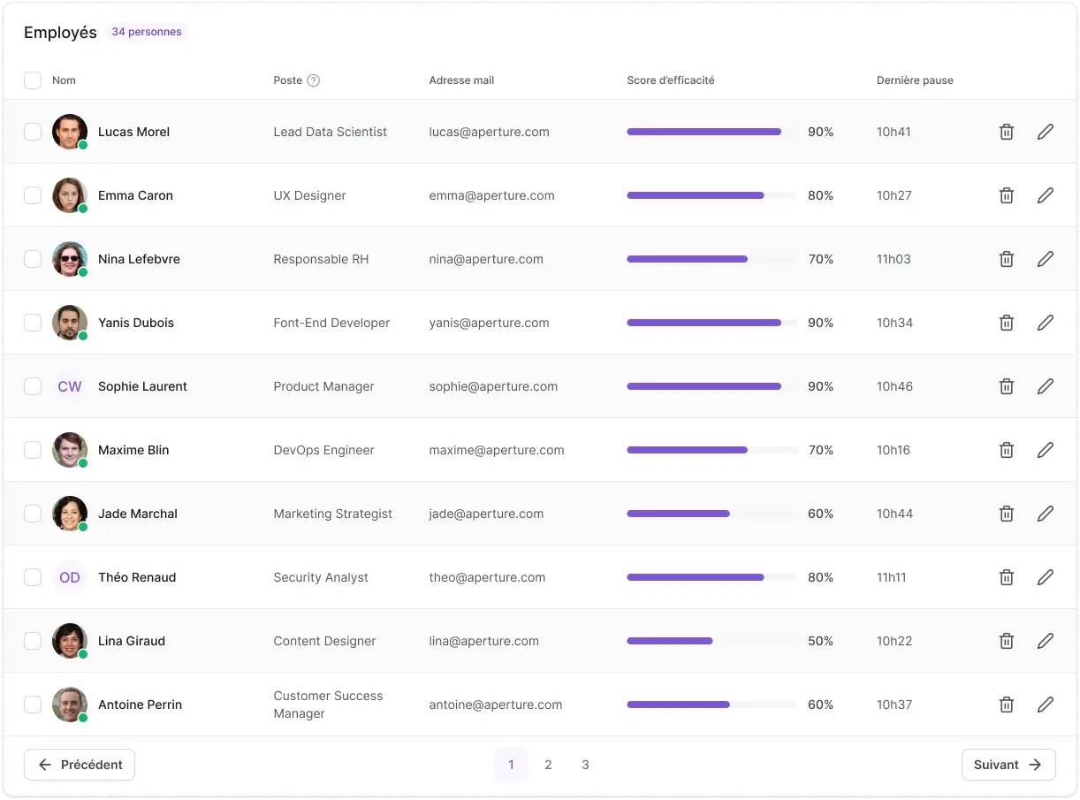This screenshot has height=800, width=1080.
Task: Click help icon next to Poste
Action: 313,80
